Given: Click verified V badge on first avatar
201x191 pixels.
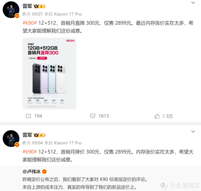Looking at the screenshot, I should pyautogui.click(x=17, y=16).
